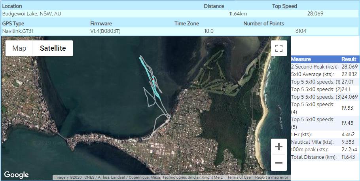Screen dimensions: 360x181
Task: Select the 1 Hr speed row
Action: 324,134
